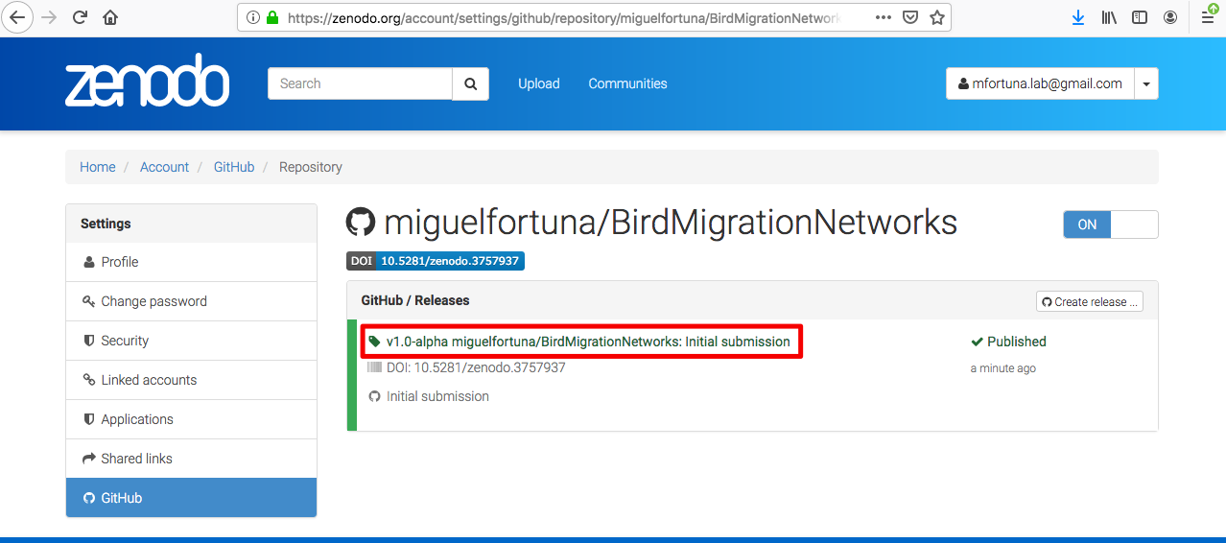Image resolution: width=1226 pixels, height=543 pixels.
Task: Click the 'GitHub / Releases' panel heading
Action: (415, 300)
